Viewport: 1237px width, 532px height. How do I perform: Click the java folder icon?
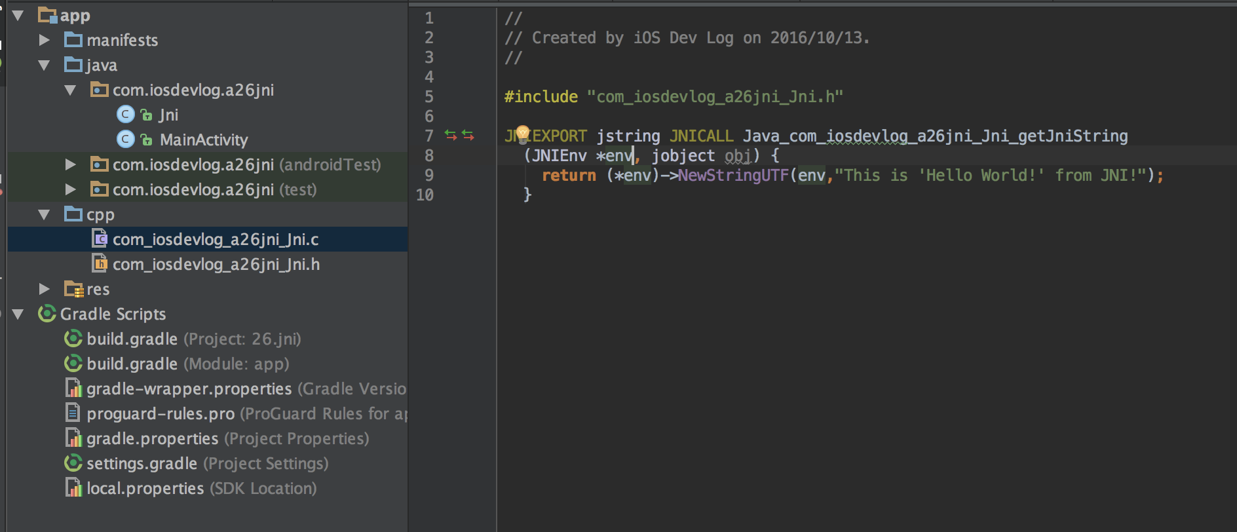point(73,65)
